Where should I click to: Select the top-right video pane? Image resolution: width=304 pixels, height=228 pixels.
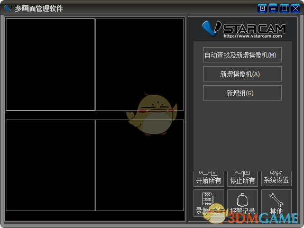140,65
